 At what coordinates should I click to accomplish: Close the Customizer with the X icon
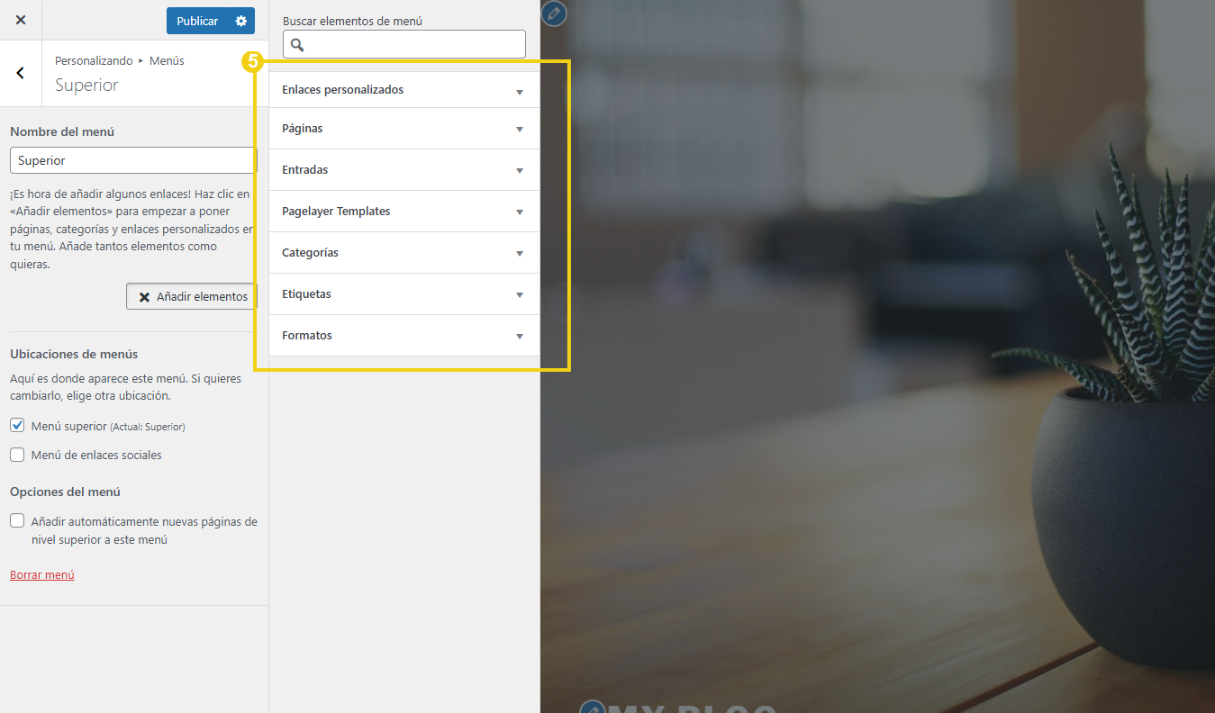pyautogui.click(x=20, y=20)
